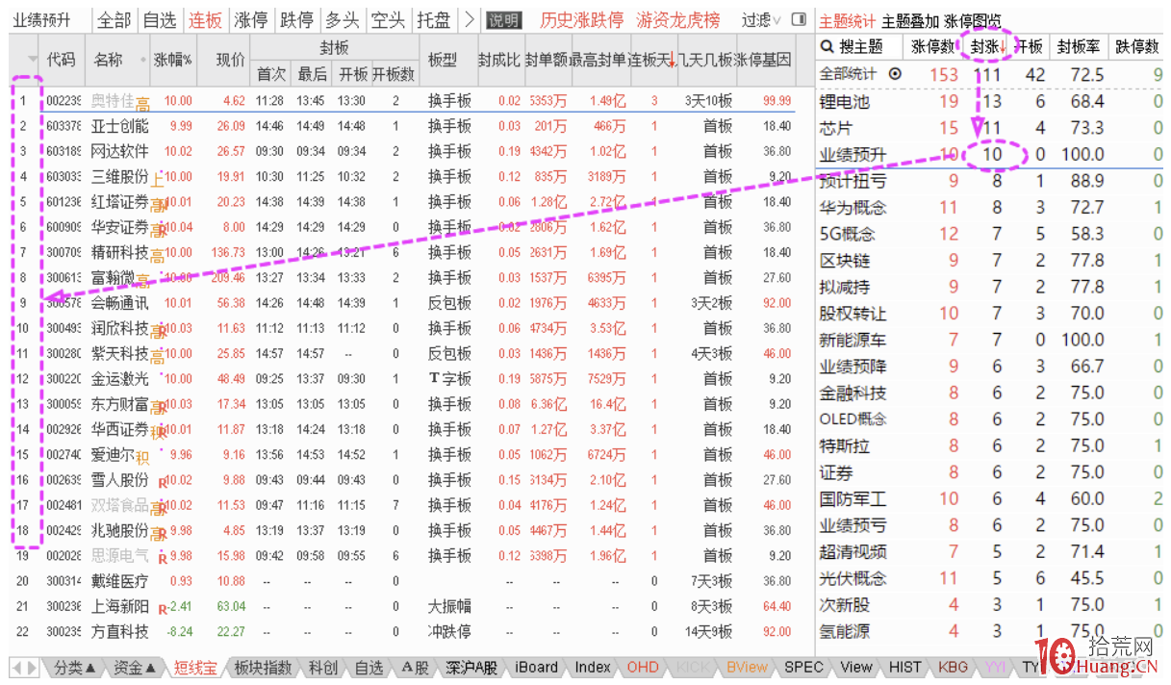Open the HIST bottom tab

pyautogui.click(x=904, y=668)
